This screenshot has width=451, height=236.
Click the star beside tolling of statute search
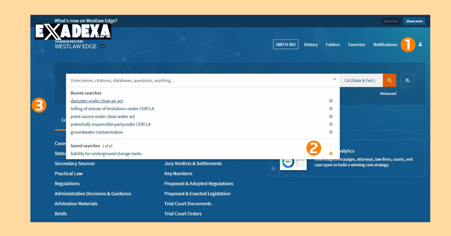331,108
